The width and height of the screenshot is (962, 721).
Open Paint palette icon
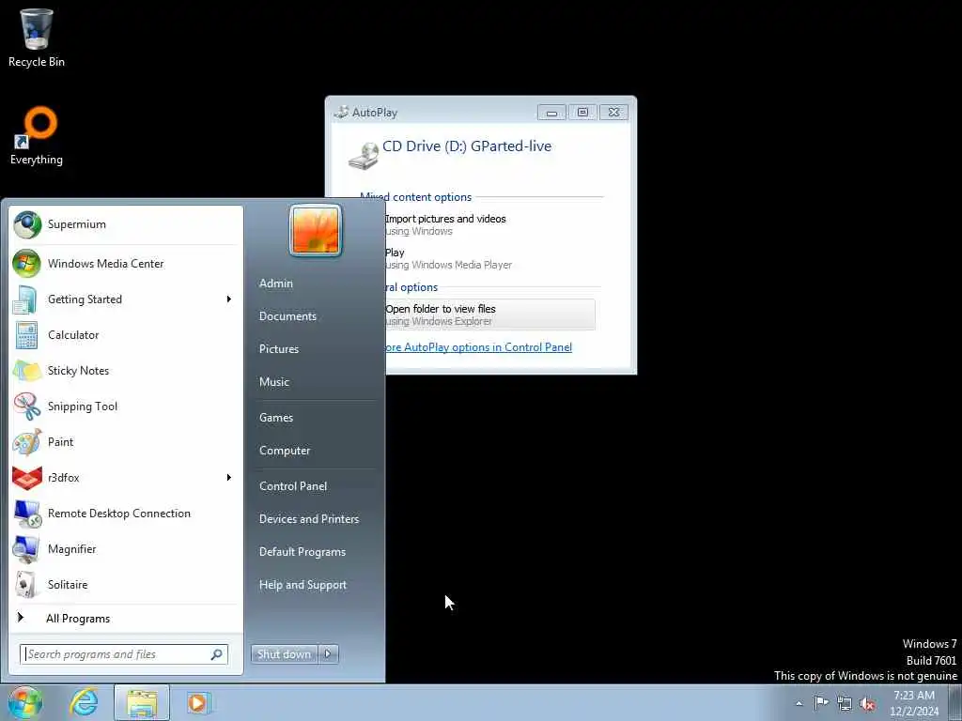tap(27, 442)
